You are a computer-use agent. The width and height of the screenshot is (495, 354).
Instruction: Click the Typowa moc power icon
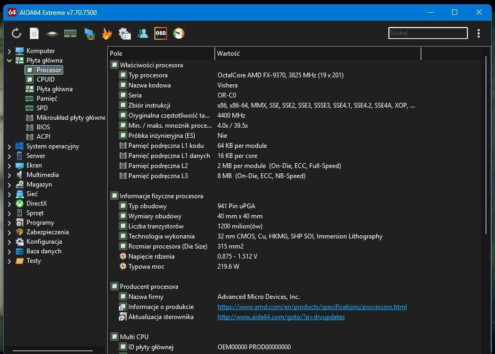point(123,267)
